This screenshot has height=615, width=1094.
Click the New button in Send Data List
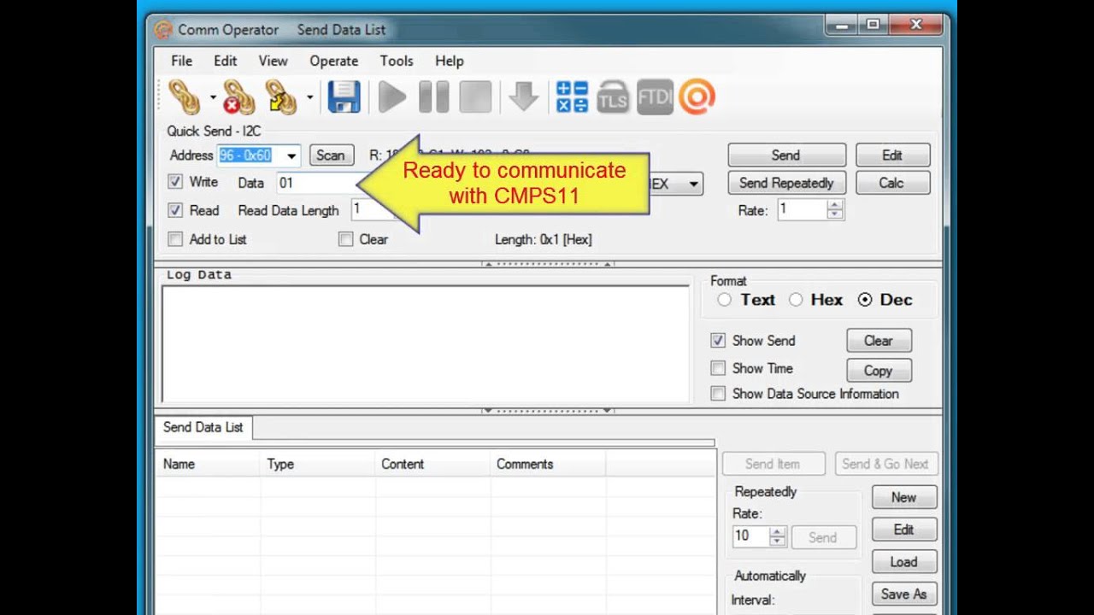pos(904,497)
